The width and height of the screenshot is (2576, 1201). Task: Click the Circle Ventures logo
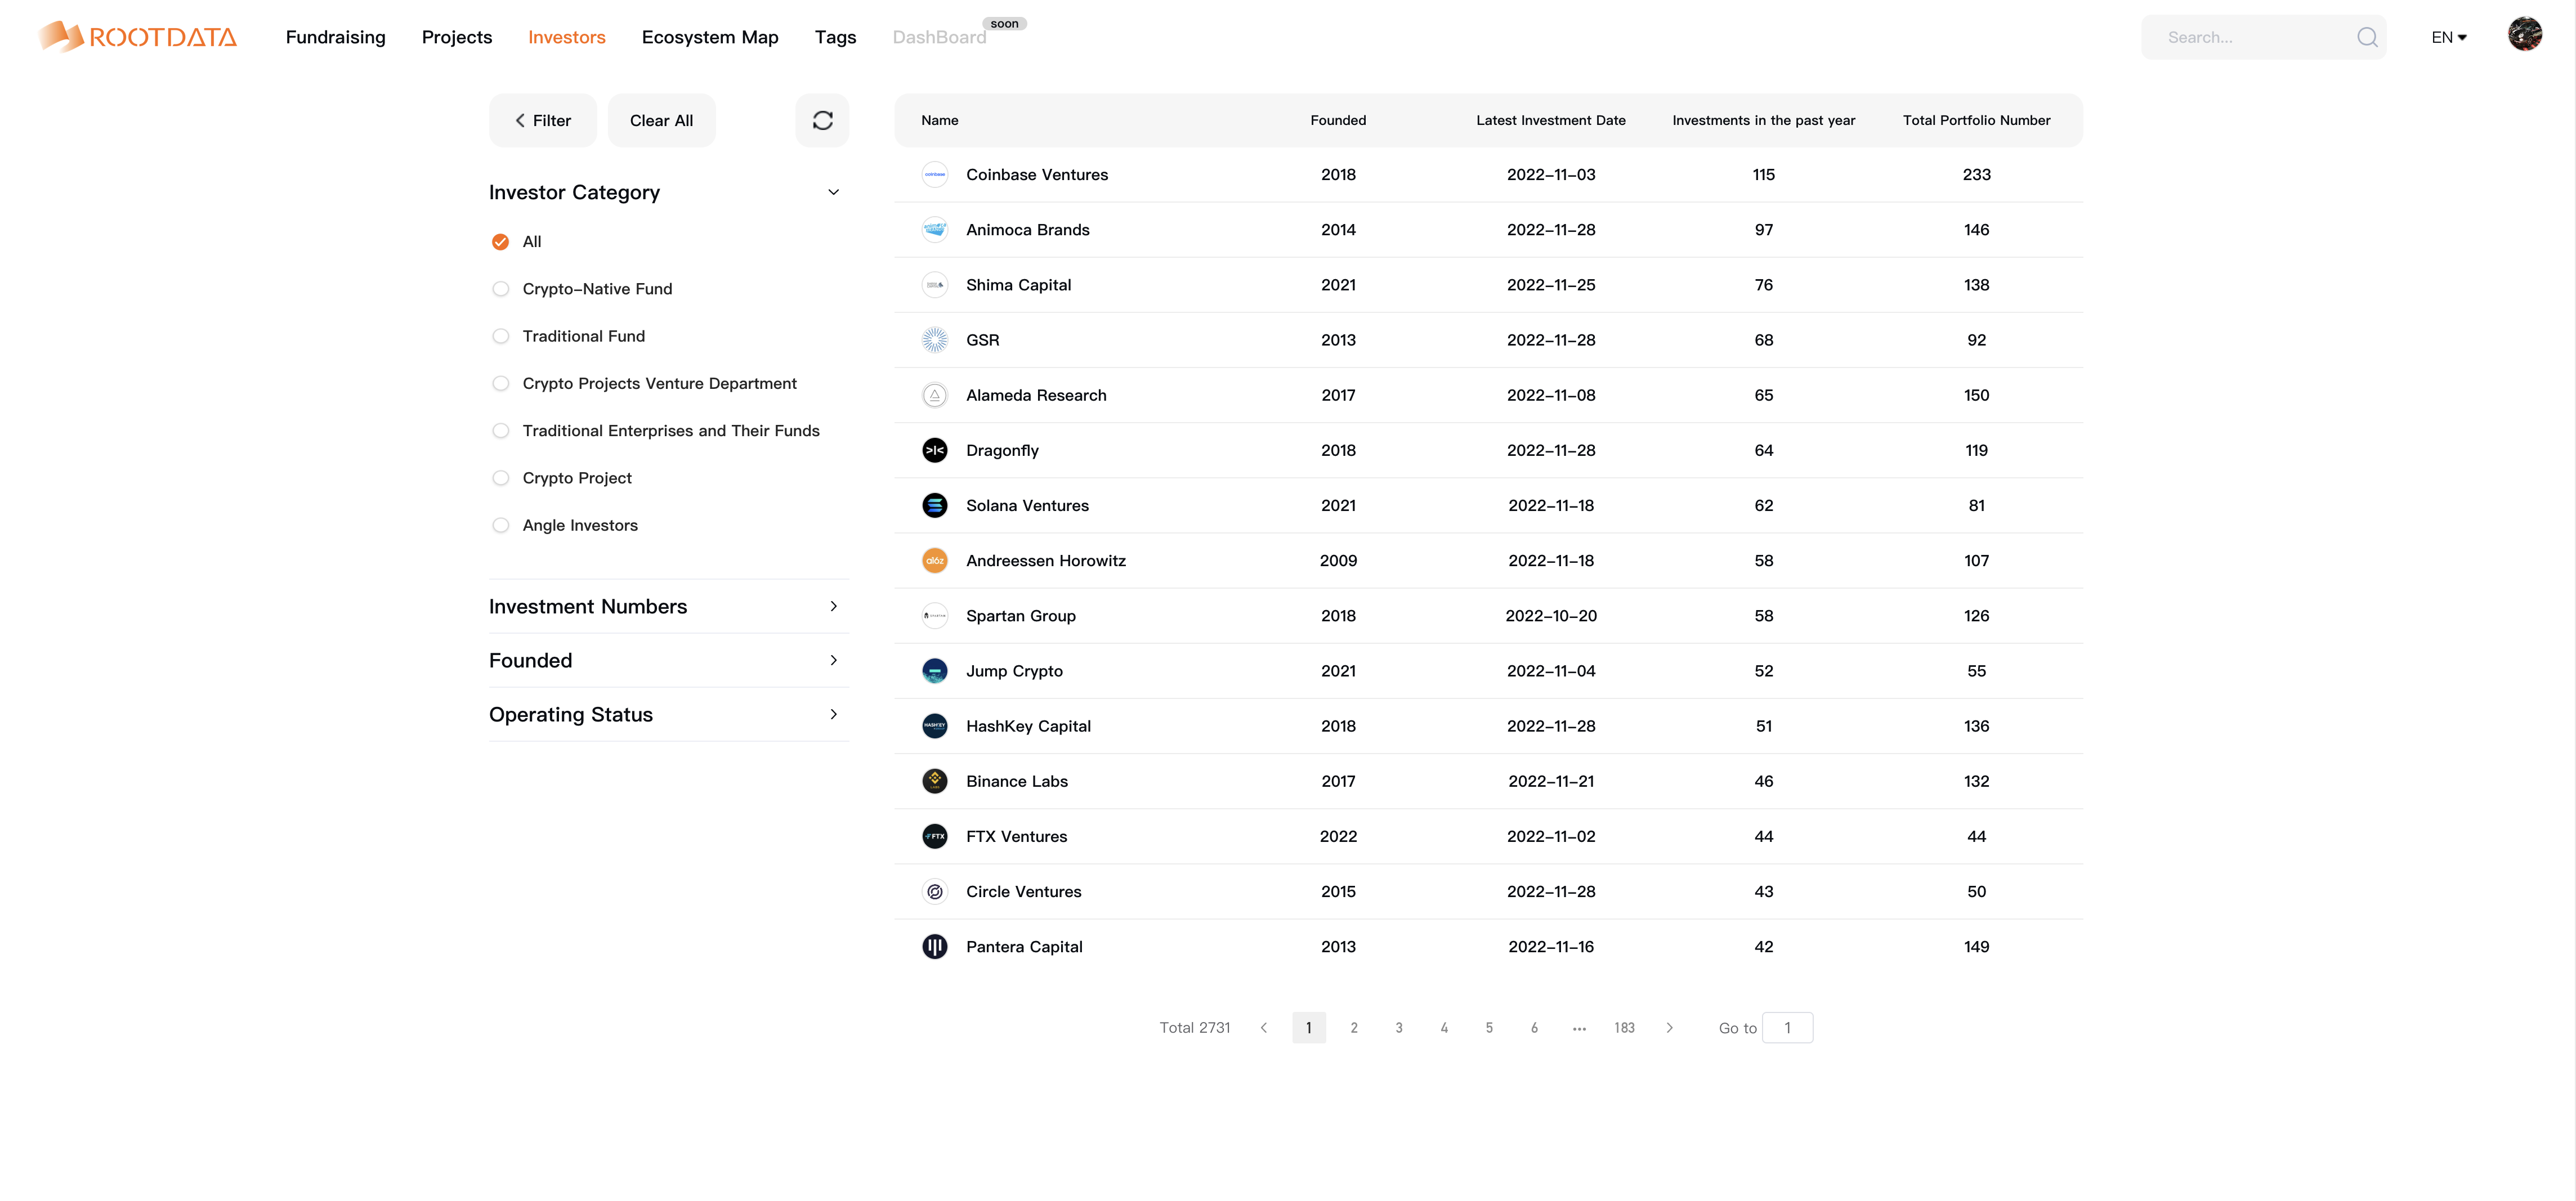pos(934,891)
